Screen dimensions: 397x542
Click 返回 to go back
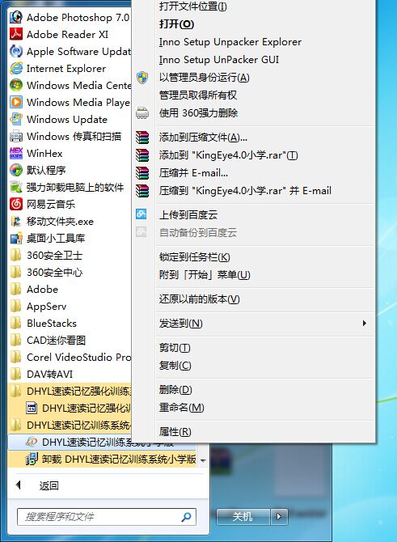tap(49, 485)
